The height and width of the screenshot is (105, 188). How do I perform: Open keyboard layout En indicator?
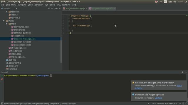pyautogui.click(x=165, y=2)
